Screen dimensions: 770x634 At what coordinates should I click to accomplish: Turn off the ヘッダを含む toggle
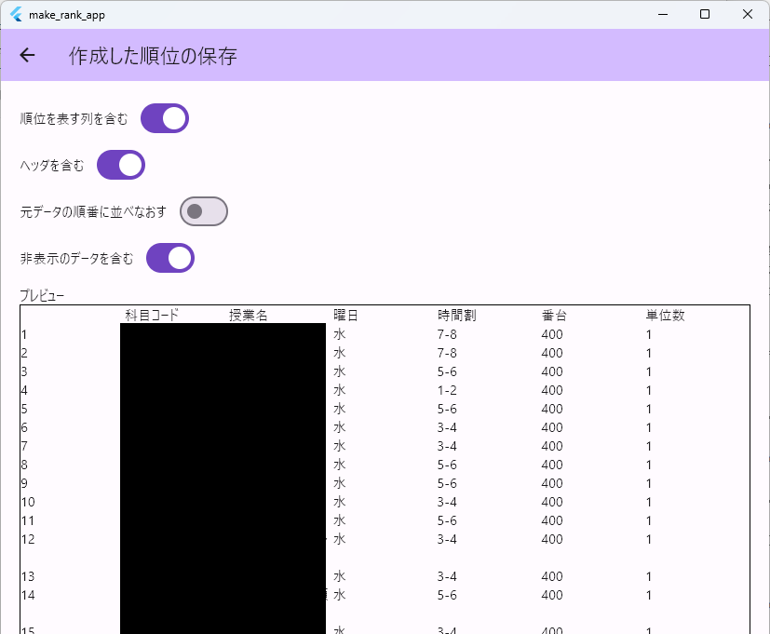(x=121, y=165)
